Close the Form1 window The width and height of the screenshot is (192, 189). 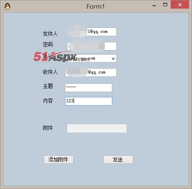pyautogui.click(x=180, y=5)
